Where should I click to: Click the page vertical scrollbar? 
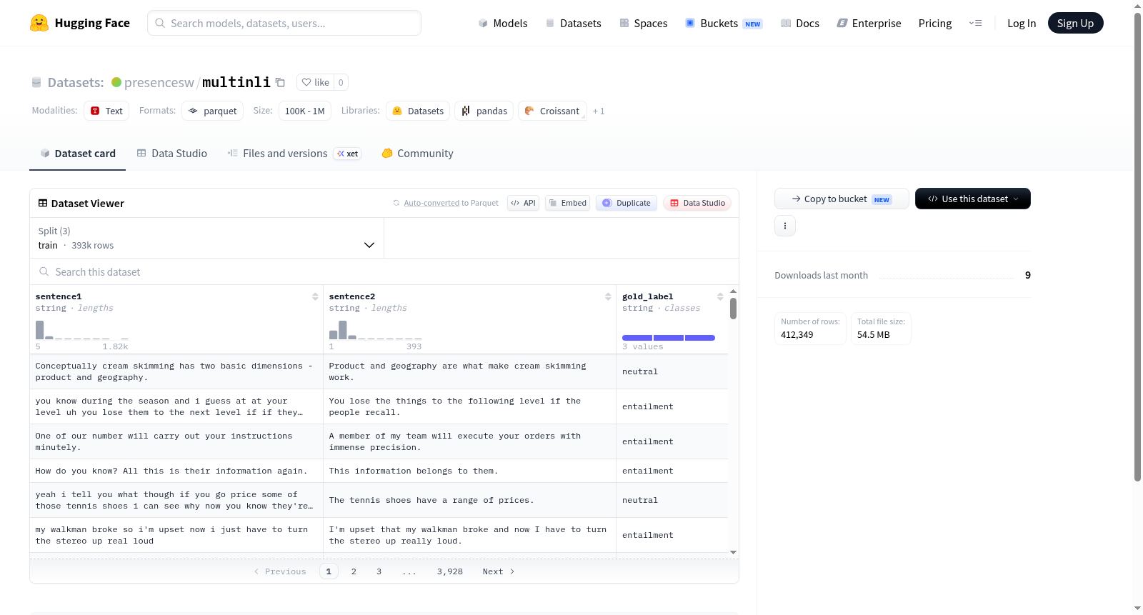tap(1137, 246)
